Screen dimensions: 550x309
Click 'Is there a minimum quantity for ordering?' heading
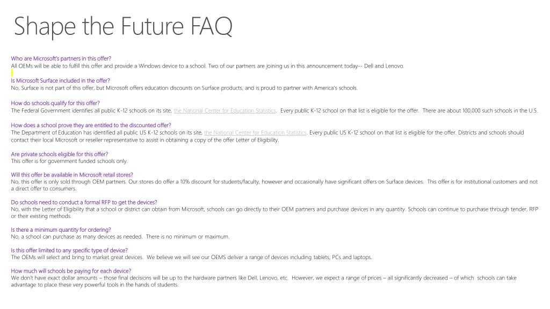pos(61,230)
